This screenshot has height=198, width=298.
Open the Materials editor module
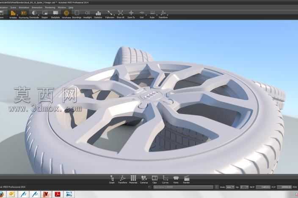point(133,179)
